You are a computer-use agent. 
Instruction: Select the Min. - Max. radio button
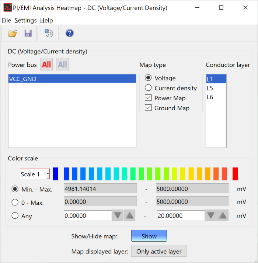click(x=15, y=189)
